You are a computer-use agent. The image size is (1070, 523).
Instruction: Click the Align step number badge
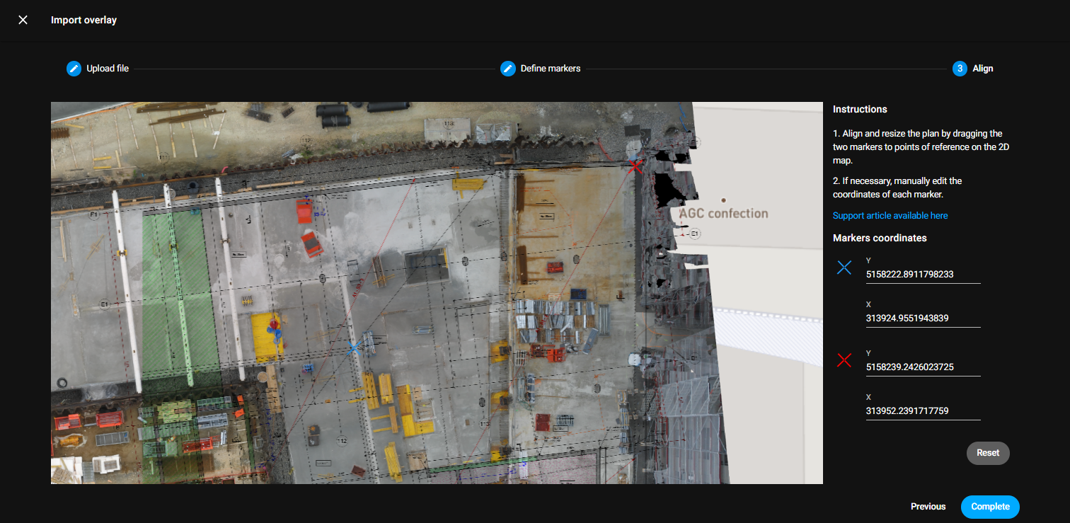pos(960,68)
